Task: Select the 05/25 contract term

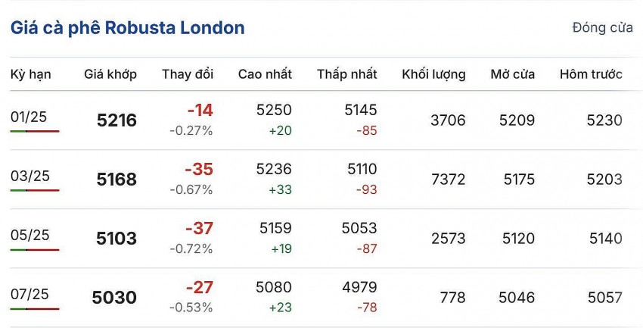Action: (x=30, y=235)
